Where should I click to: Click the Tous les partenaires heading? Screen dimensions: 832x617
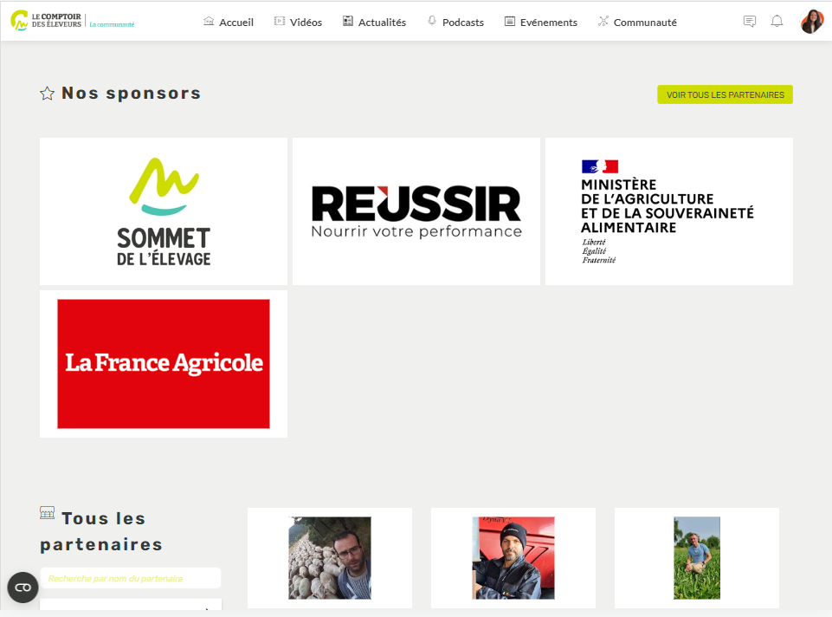click(102, 531)
